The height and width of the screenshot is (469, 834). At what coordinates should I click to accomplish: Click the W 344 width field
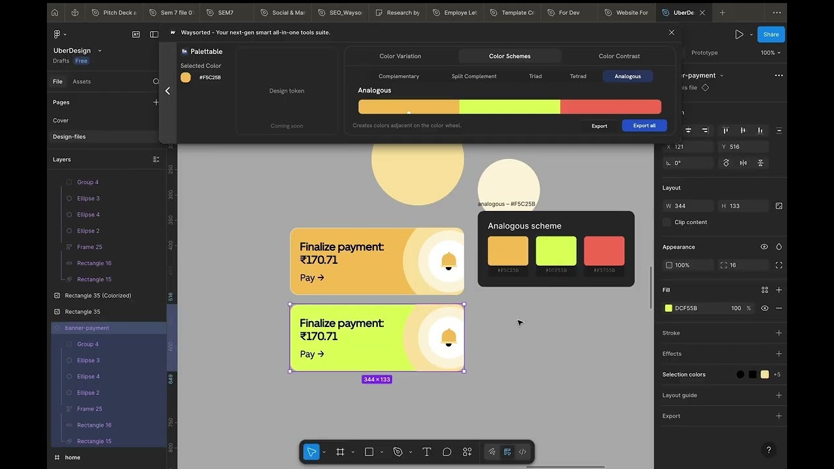(687, 206)
